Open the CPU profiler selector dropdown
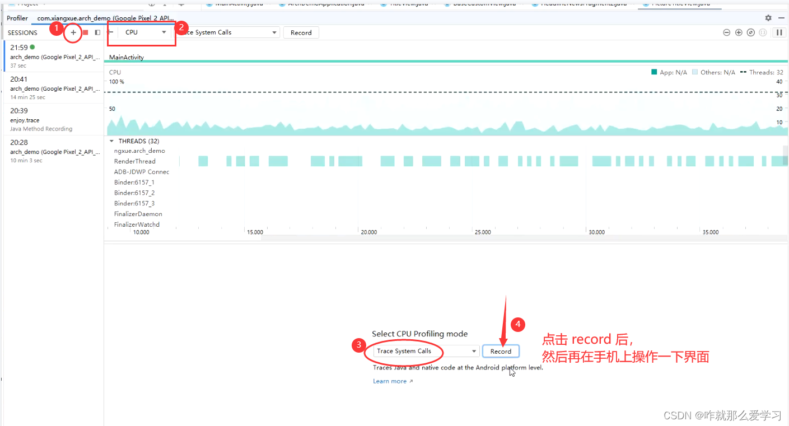 (x=146, y=32)
